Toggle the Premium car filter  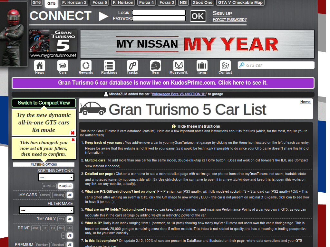coord(42,245)
